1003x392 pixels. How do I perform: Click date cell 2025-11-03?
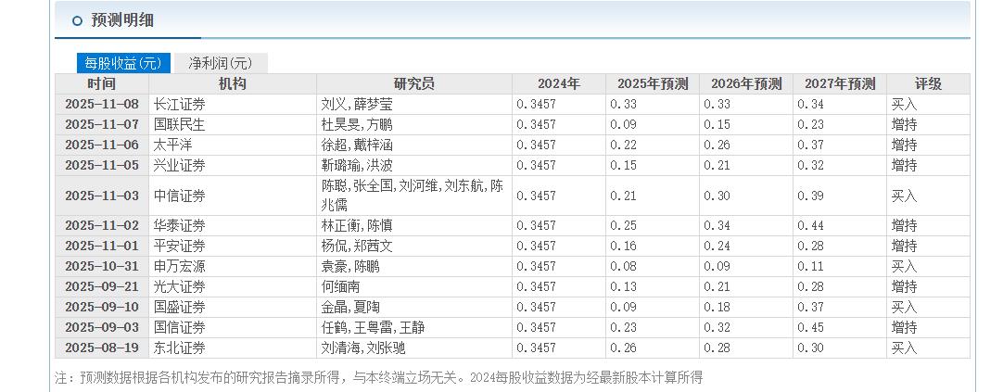pyautogui.click(x=102, y=196)
